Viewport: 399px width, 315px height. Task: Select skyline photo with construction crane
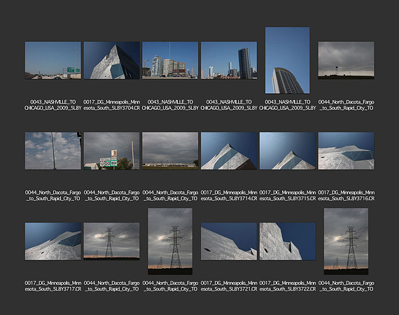pos(170,61)
